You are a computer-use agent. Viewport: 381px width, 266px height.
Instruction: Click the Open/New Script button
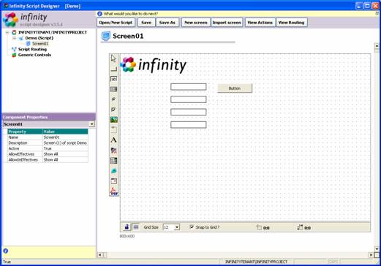pos(116,23)
